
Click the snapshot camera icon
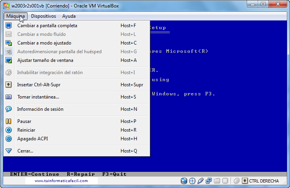click(x=9, y=97)
